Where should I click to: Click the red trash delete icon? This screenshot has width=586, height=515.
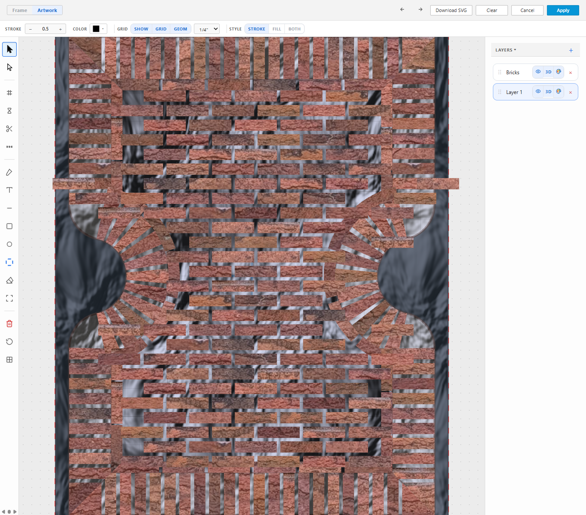pyautogui.click(x=9, y=324)
